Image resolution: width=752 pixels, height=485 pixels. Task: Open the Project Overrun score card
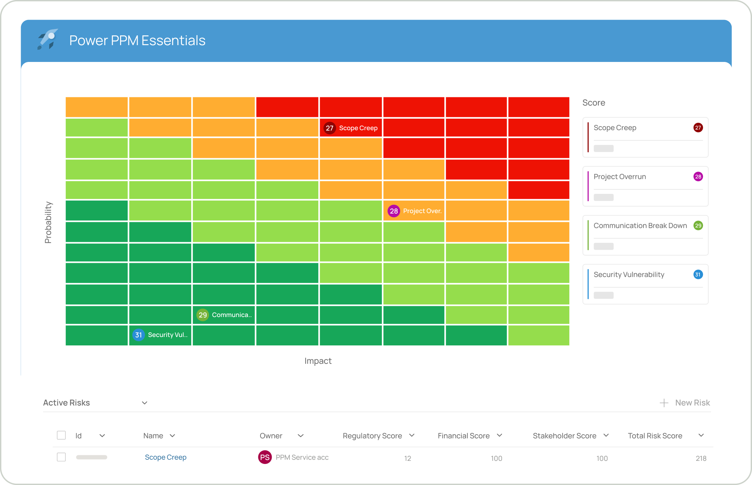coord(646,187)
